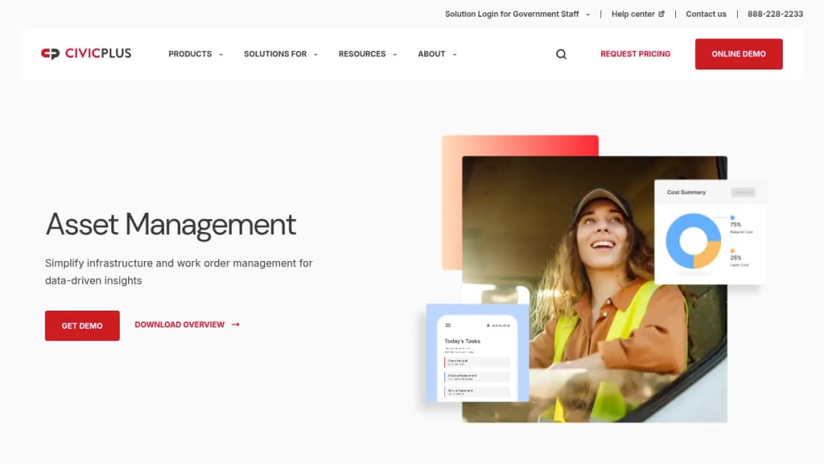The height and width of the screenshot is (464, 824).
Task: Expand the Solution Login dropdown arrow
Action: pyautogui.click(x=588, y=14)
